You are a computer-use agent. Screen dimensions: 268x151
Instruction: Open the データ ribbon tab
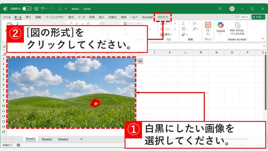coord(81,17)
